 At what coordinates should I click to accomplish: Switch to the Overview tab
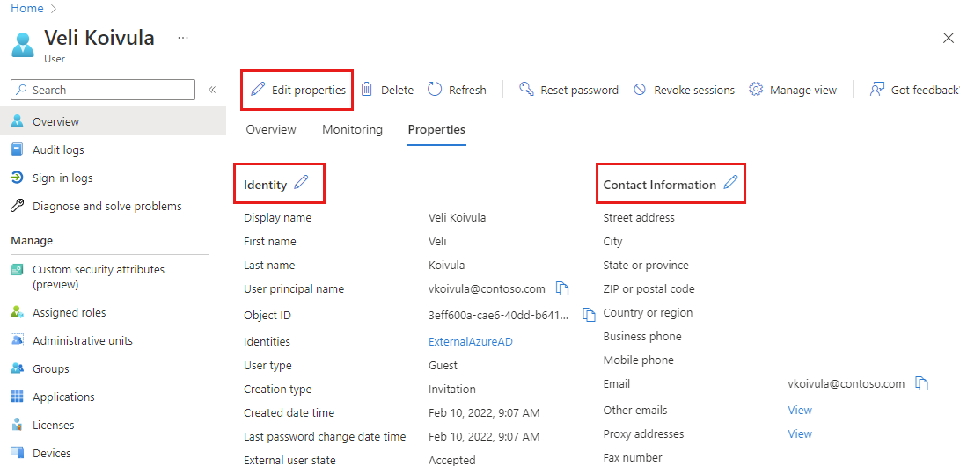click(x=271, y=129)
